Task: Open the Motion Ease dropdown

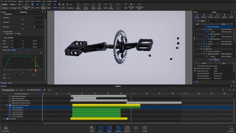Action: pyautogui.click(x=20, y=50)
